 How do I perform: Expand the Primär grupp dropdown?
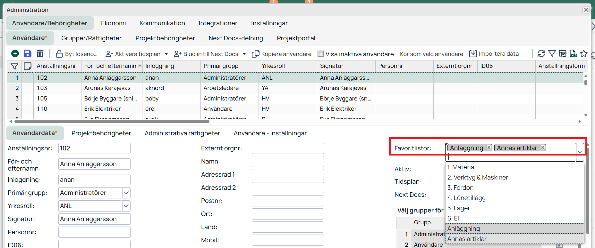pos(126,193)
